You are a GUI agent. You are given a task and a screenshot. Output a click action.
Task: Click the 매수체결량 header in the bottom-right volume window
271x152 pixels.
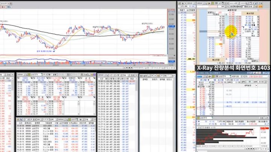coord(251,122)
